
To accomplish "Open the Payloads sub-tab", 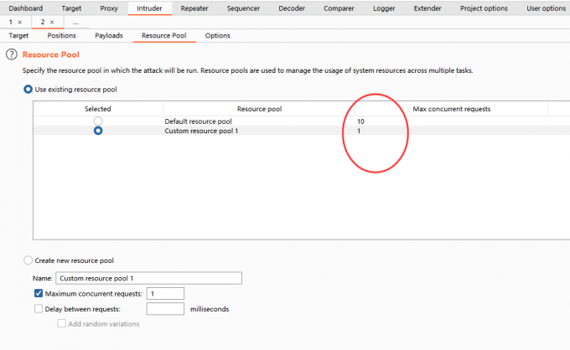I will tap(109, 35).
